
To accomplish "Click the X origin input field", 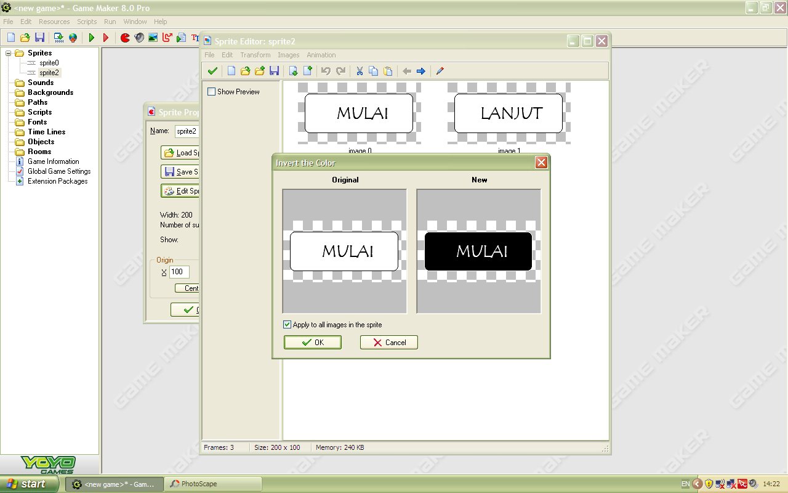I will pyautogui.click(x=180, y=271).
